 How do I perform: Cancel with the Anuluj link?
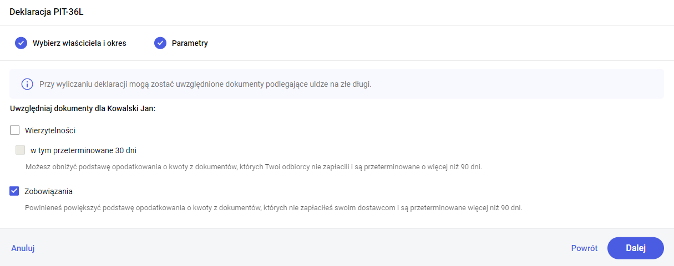tap(23, 248)
